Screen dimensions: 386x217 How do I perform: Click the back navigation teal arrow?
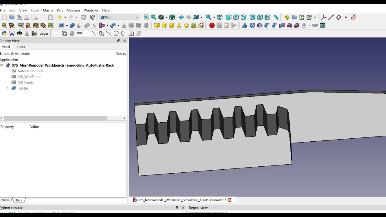181,17
